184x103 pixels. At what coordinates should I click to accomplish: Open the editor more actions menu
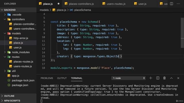pos(178,4)
